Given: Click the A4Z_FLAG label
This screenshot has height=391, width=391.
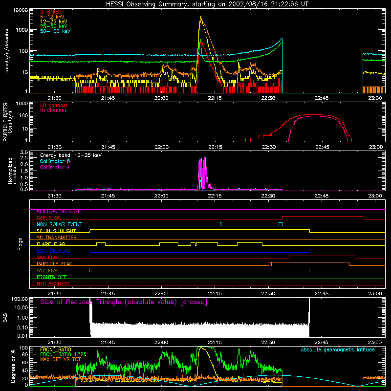Looking at the screenshot, I should pyautogui.click(x=48, y=270).
